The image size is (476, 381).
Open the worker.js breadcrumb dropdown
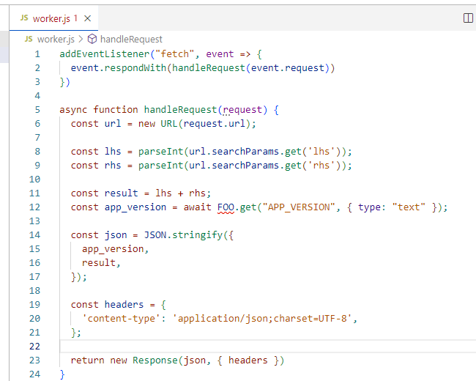pos(56,39)
